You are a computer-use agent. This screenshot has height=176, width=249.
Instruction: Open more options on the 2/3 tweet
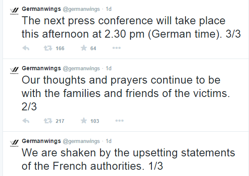coord(119,121)
